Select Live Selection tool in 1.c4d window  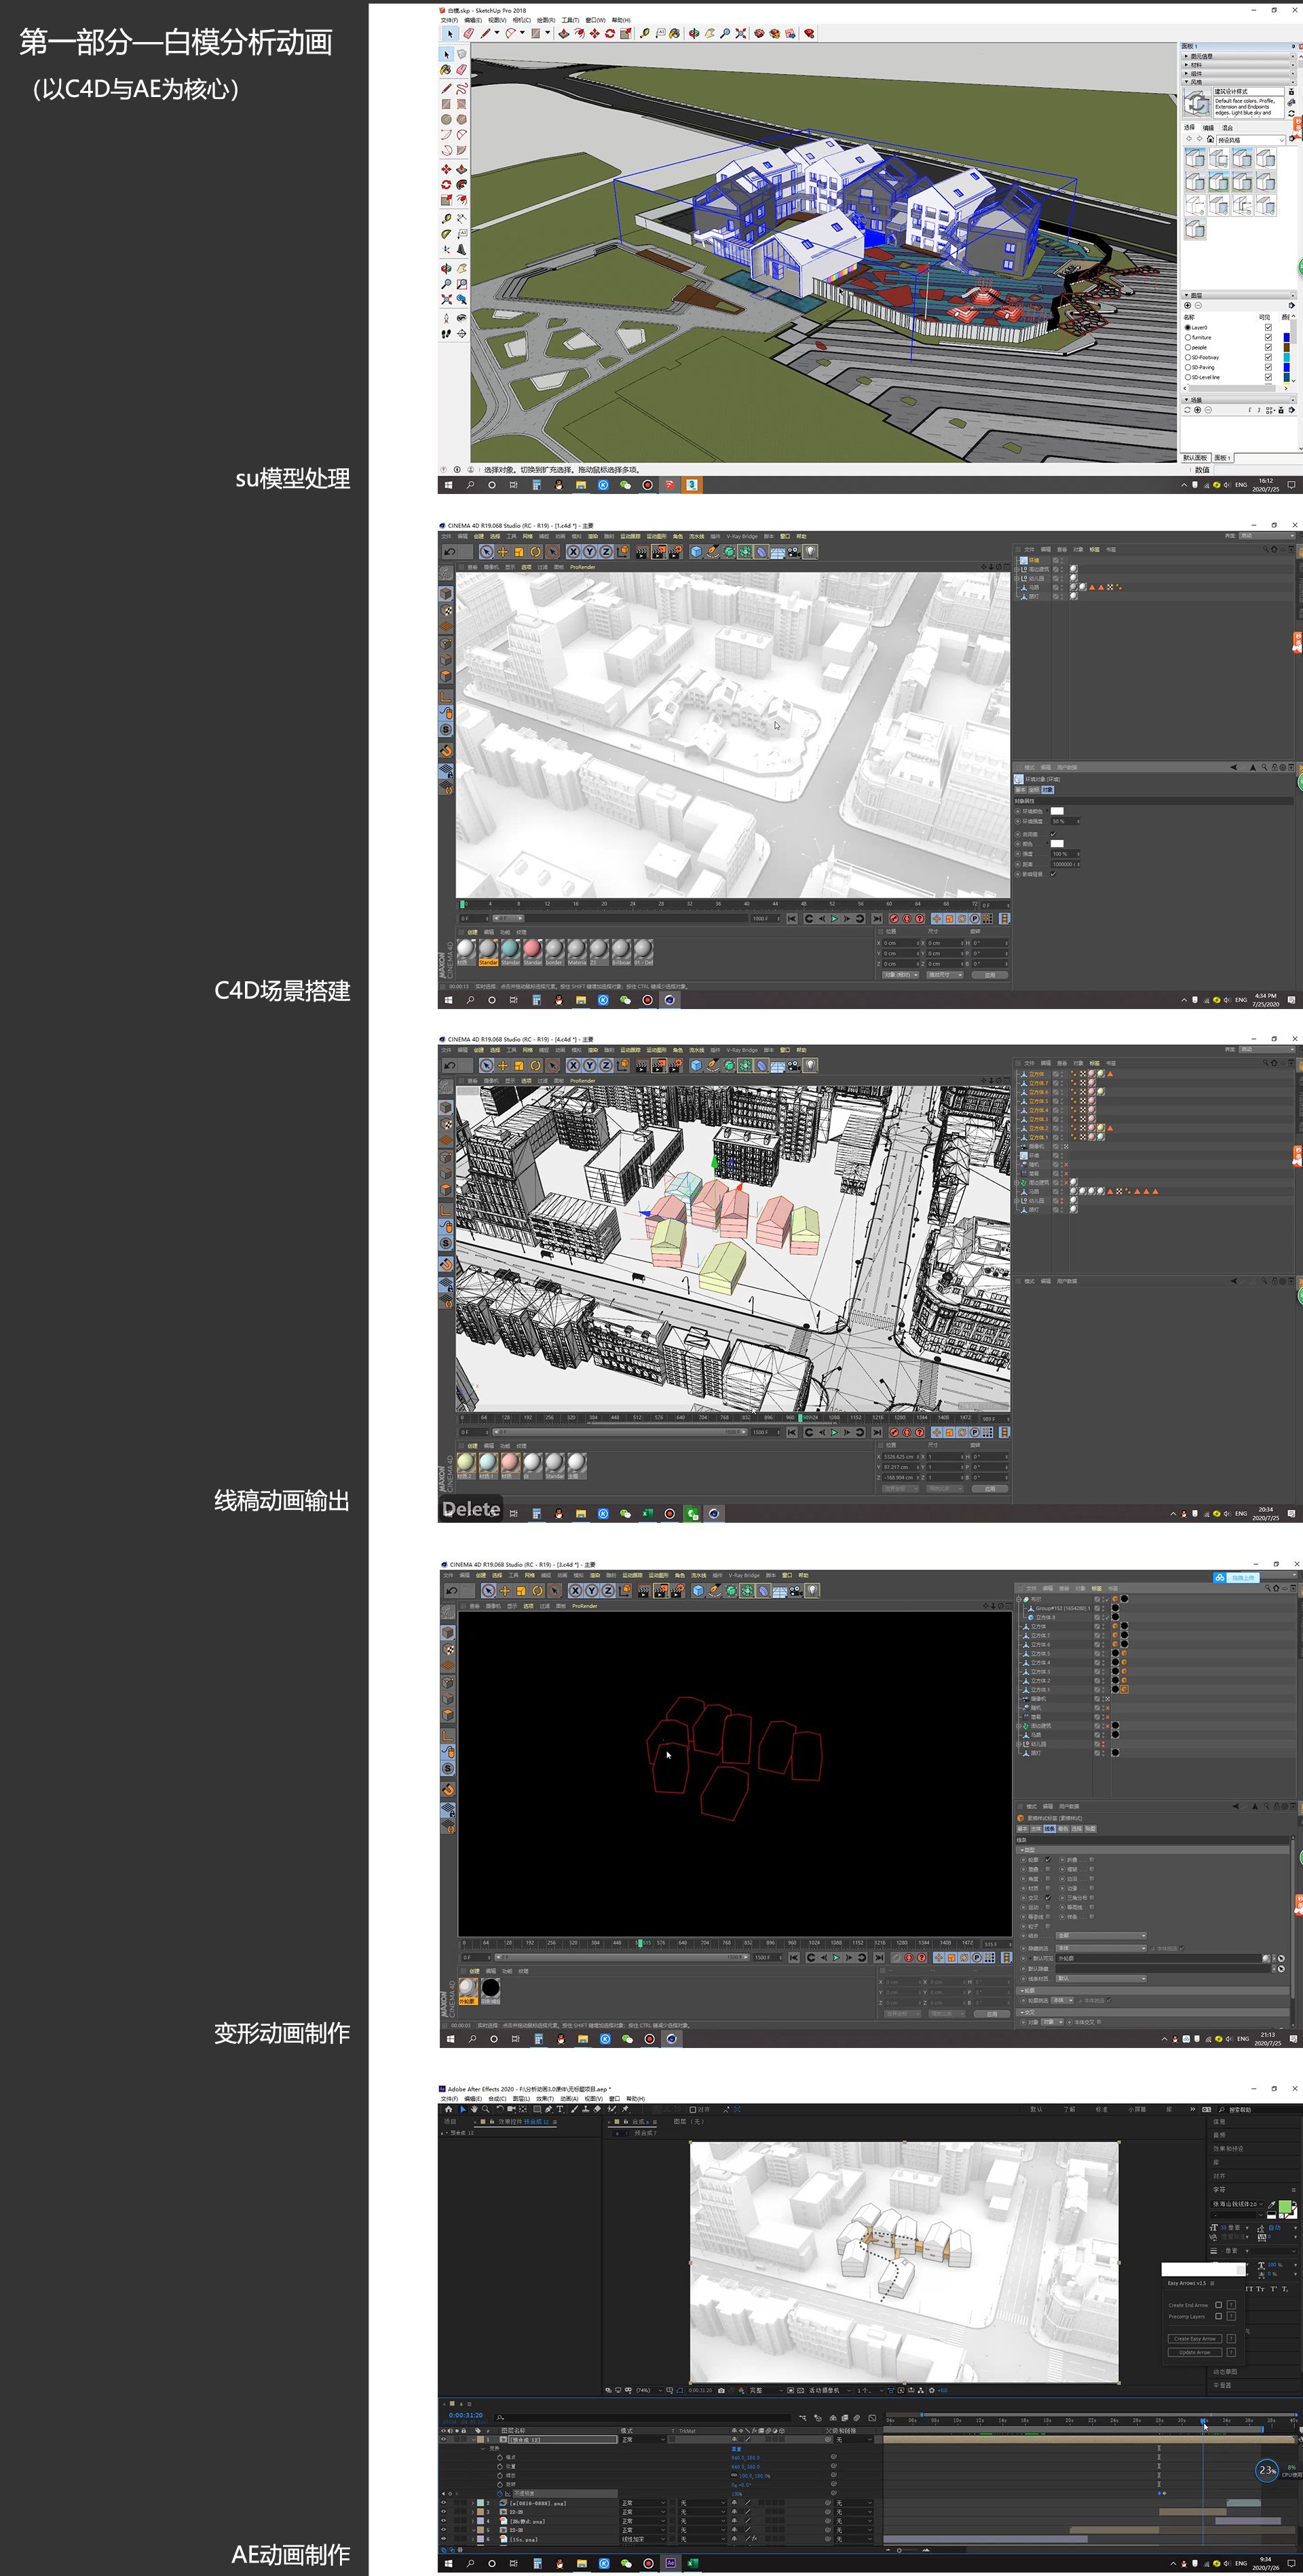[486, 551]
